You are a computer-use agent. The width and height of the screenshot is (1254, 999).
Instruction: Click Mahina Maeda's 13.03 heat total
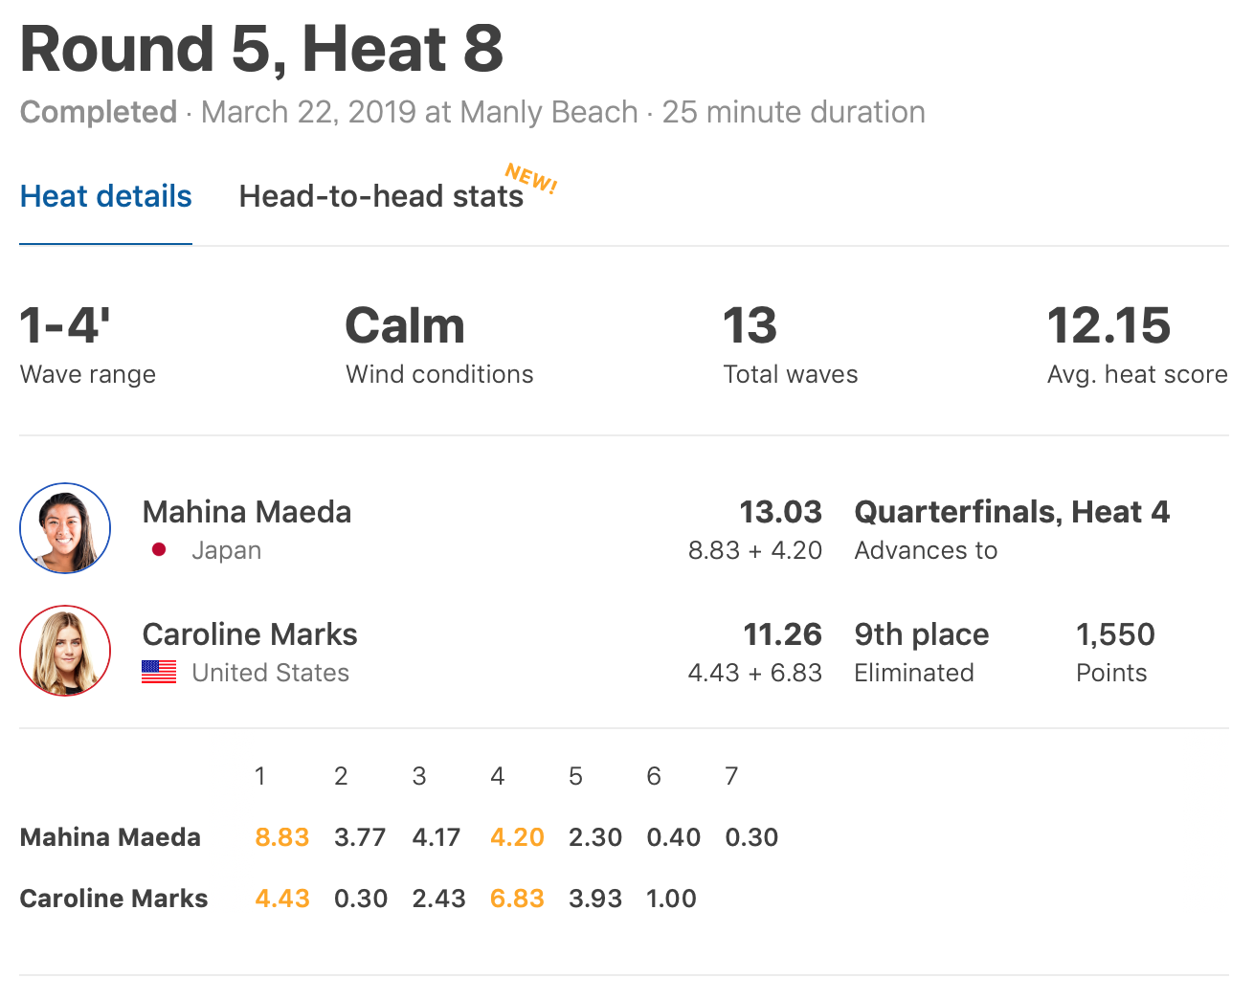tap(780, 512)
